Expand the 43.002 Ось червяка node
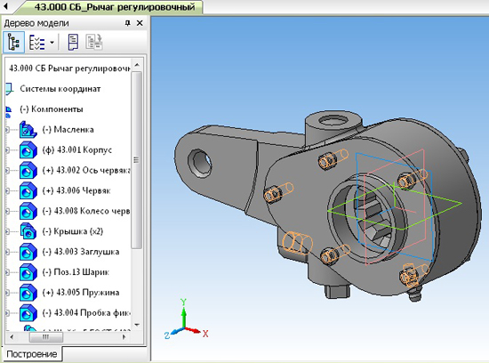This screenshot has height=363, width=489. click(7, 171)
